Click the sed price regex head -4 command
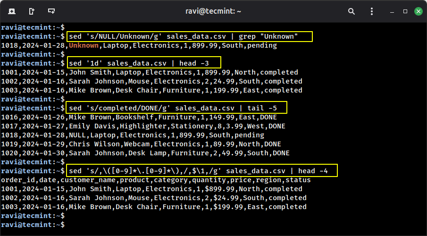The width and height of the screenshot is (427, 236). pyautogui.click(x=201, y=171)
